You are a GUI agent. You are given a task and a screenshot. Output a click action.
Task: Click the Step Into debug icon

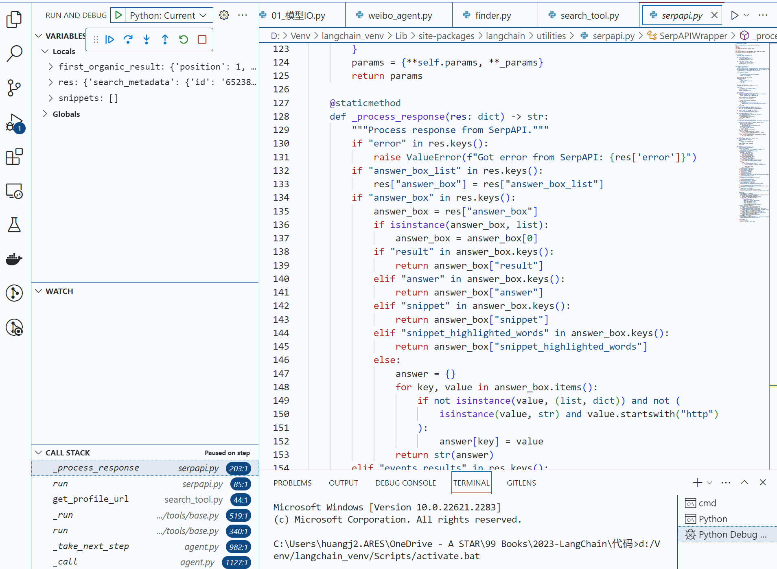pyautogui.click(x=147, y=39)
